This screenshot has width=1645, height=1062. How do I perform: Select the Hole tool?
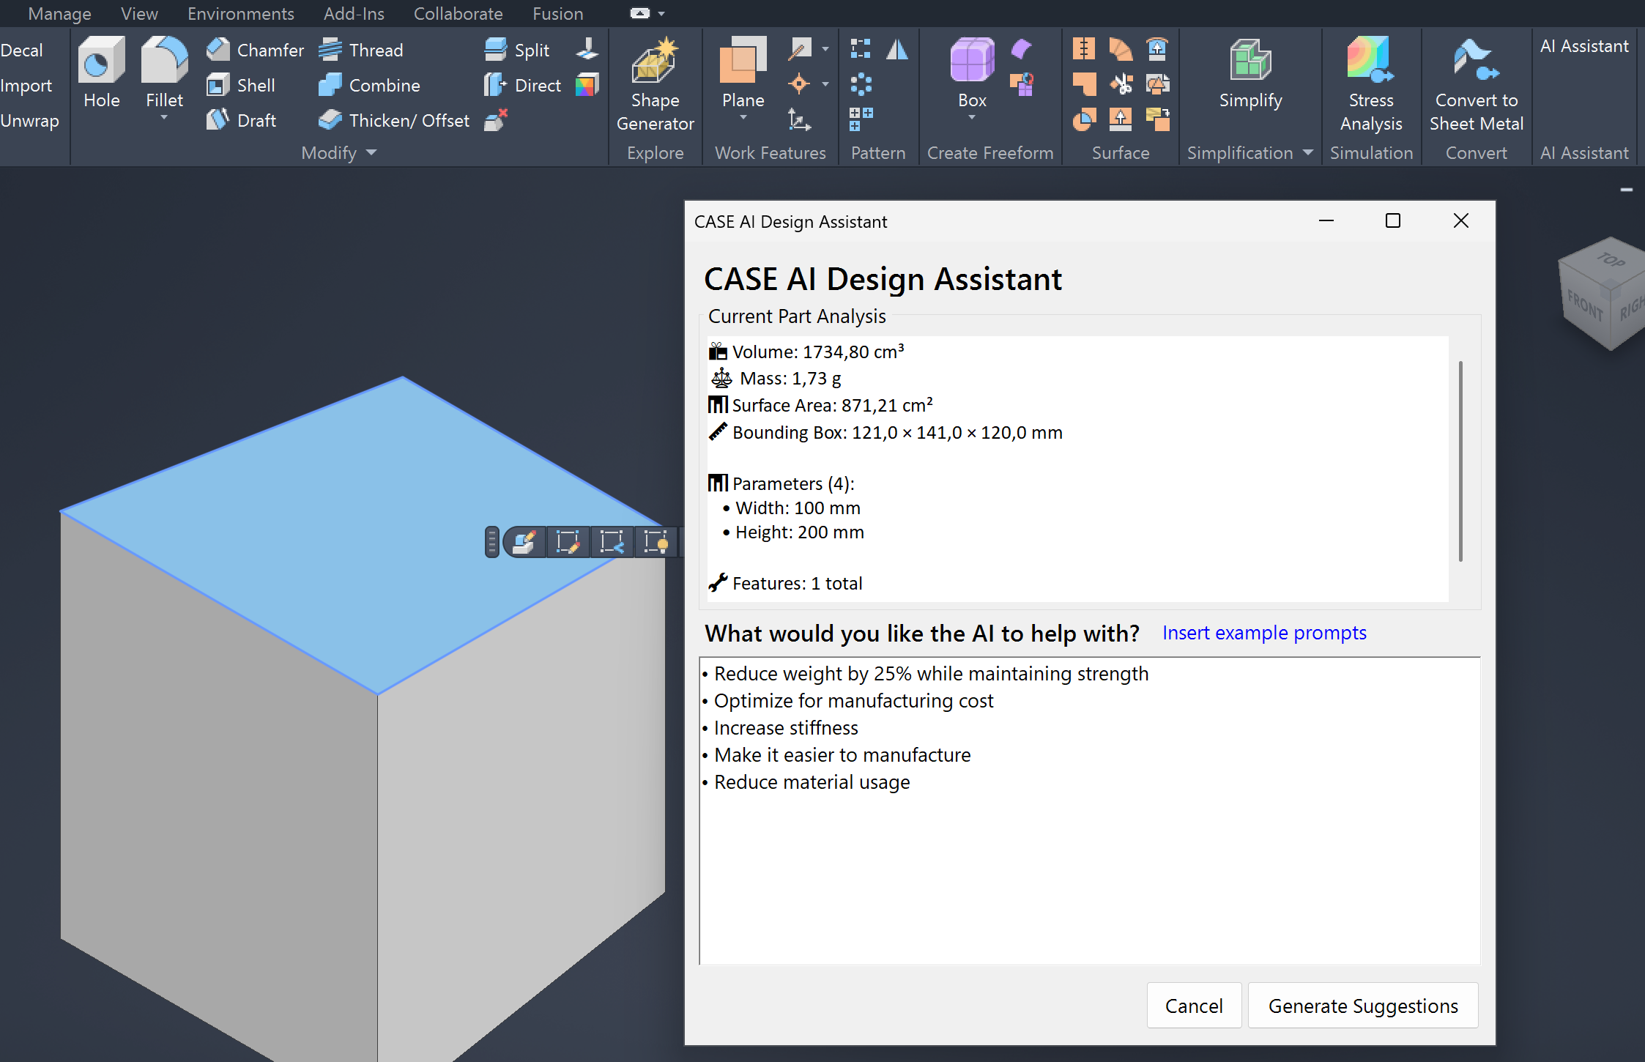100,72
